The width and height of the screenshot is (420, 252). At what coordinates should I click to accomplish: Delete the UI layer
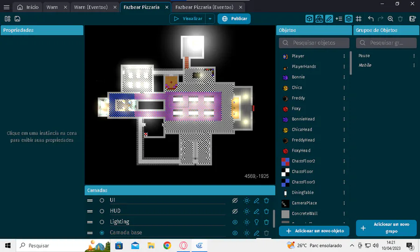point(266,201)
